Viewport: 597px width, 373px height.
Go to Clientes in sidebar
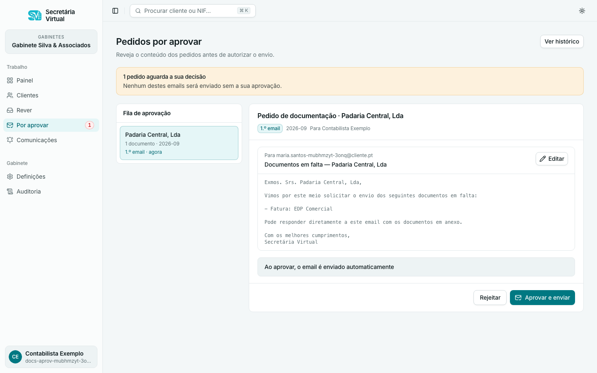[51, 95]
